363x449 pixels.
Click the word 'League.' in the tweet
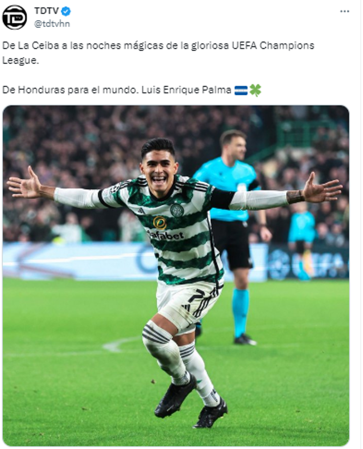(20, 61)
